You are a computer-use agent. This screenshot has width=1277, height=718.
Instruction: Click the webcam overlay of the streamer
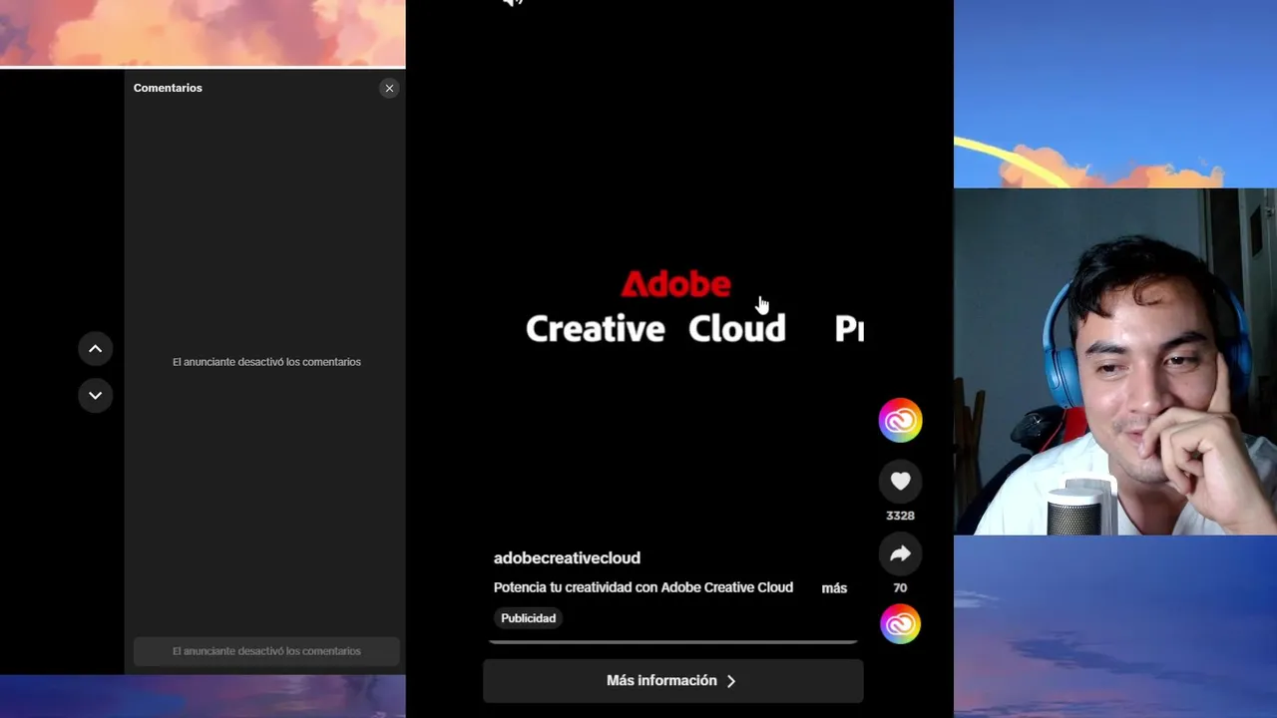coord(1115,362)
